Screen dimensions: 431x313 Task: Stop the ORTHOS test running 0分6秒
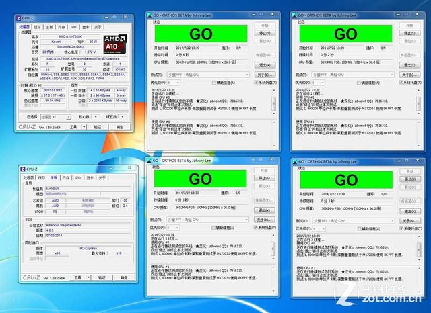click(x=265, y=33)
